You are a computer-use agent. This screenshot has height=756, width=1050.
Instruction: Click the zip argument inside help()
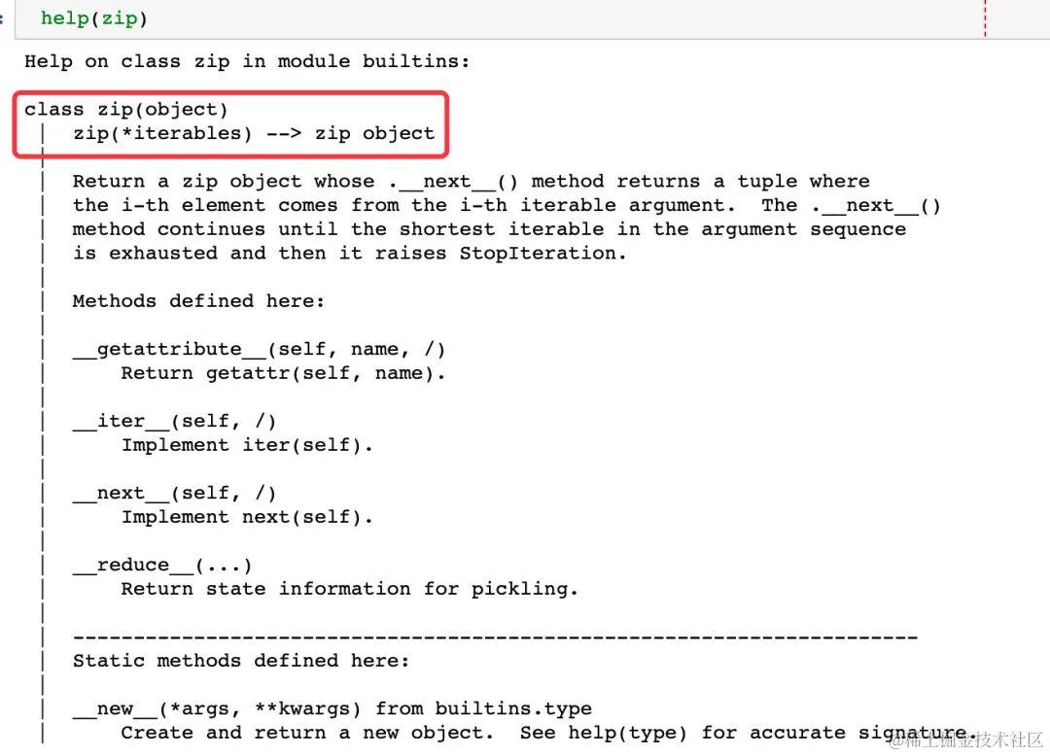pyautogui.click(x=120, y=18)
